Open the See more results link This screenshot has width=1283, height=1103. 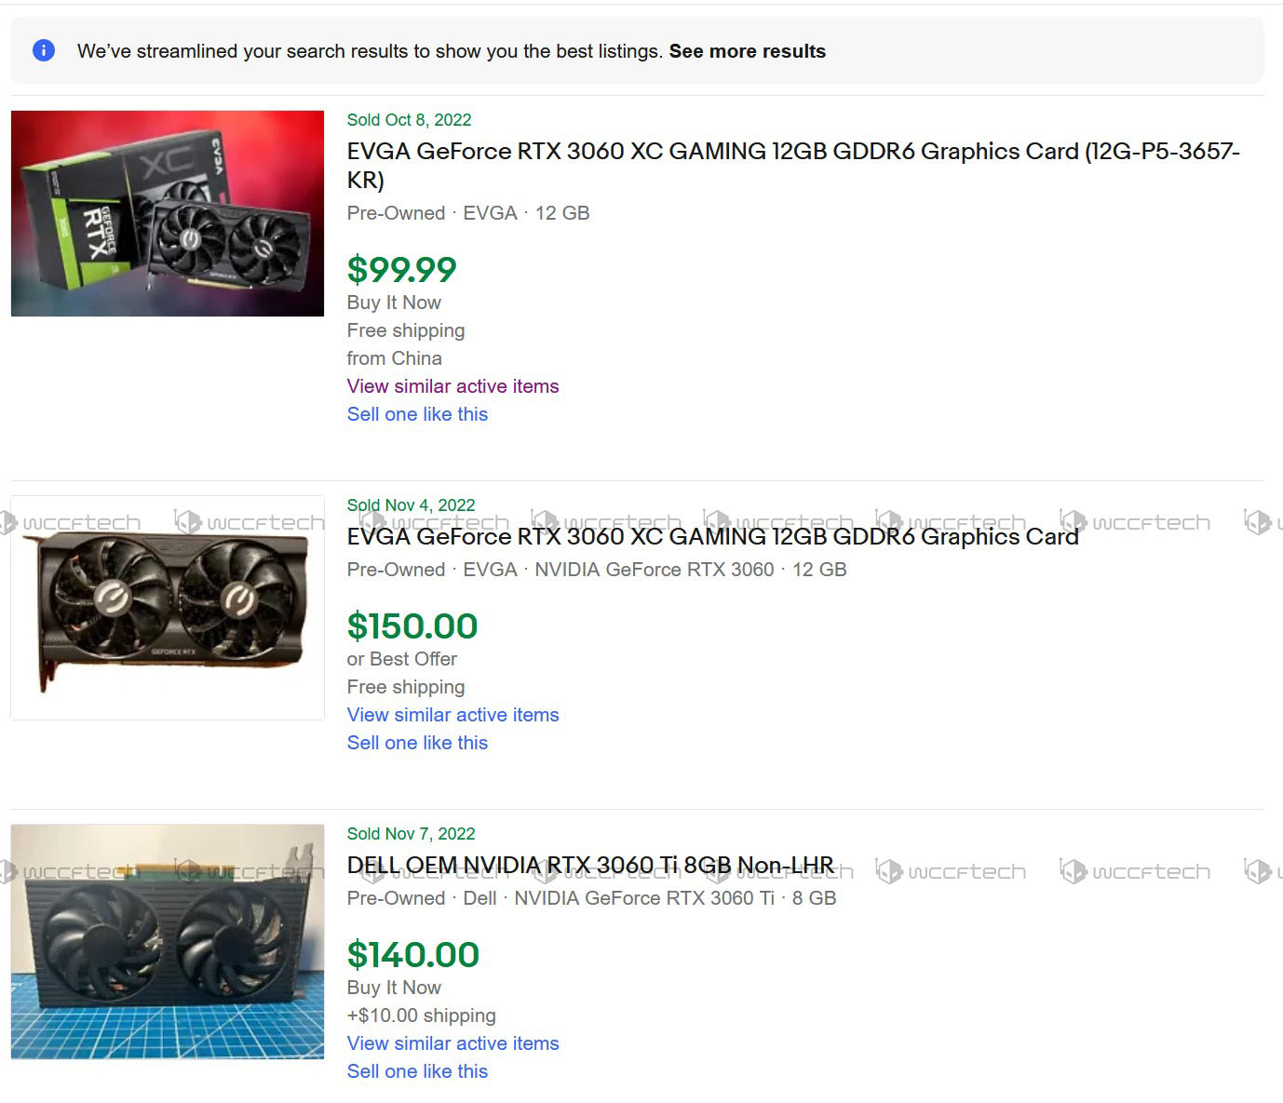pos(747,51)
